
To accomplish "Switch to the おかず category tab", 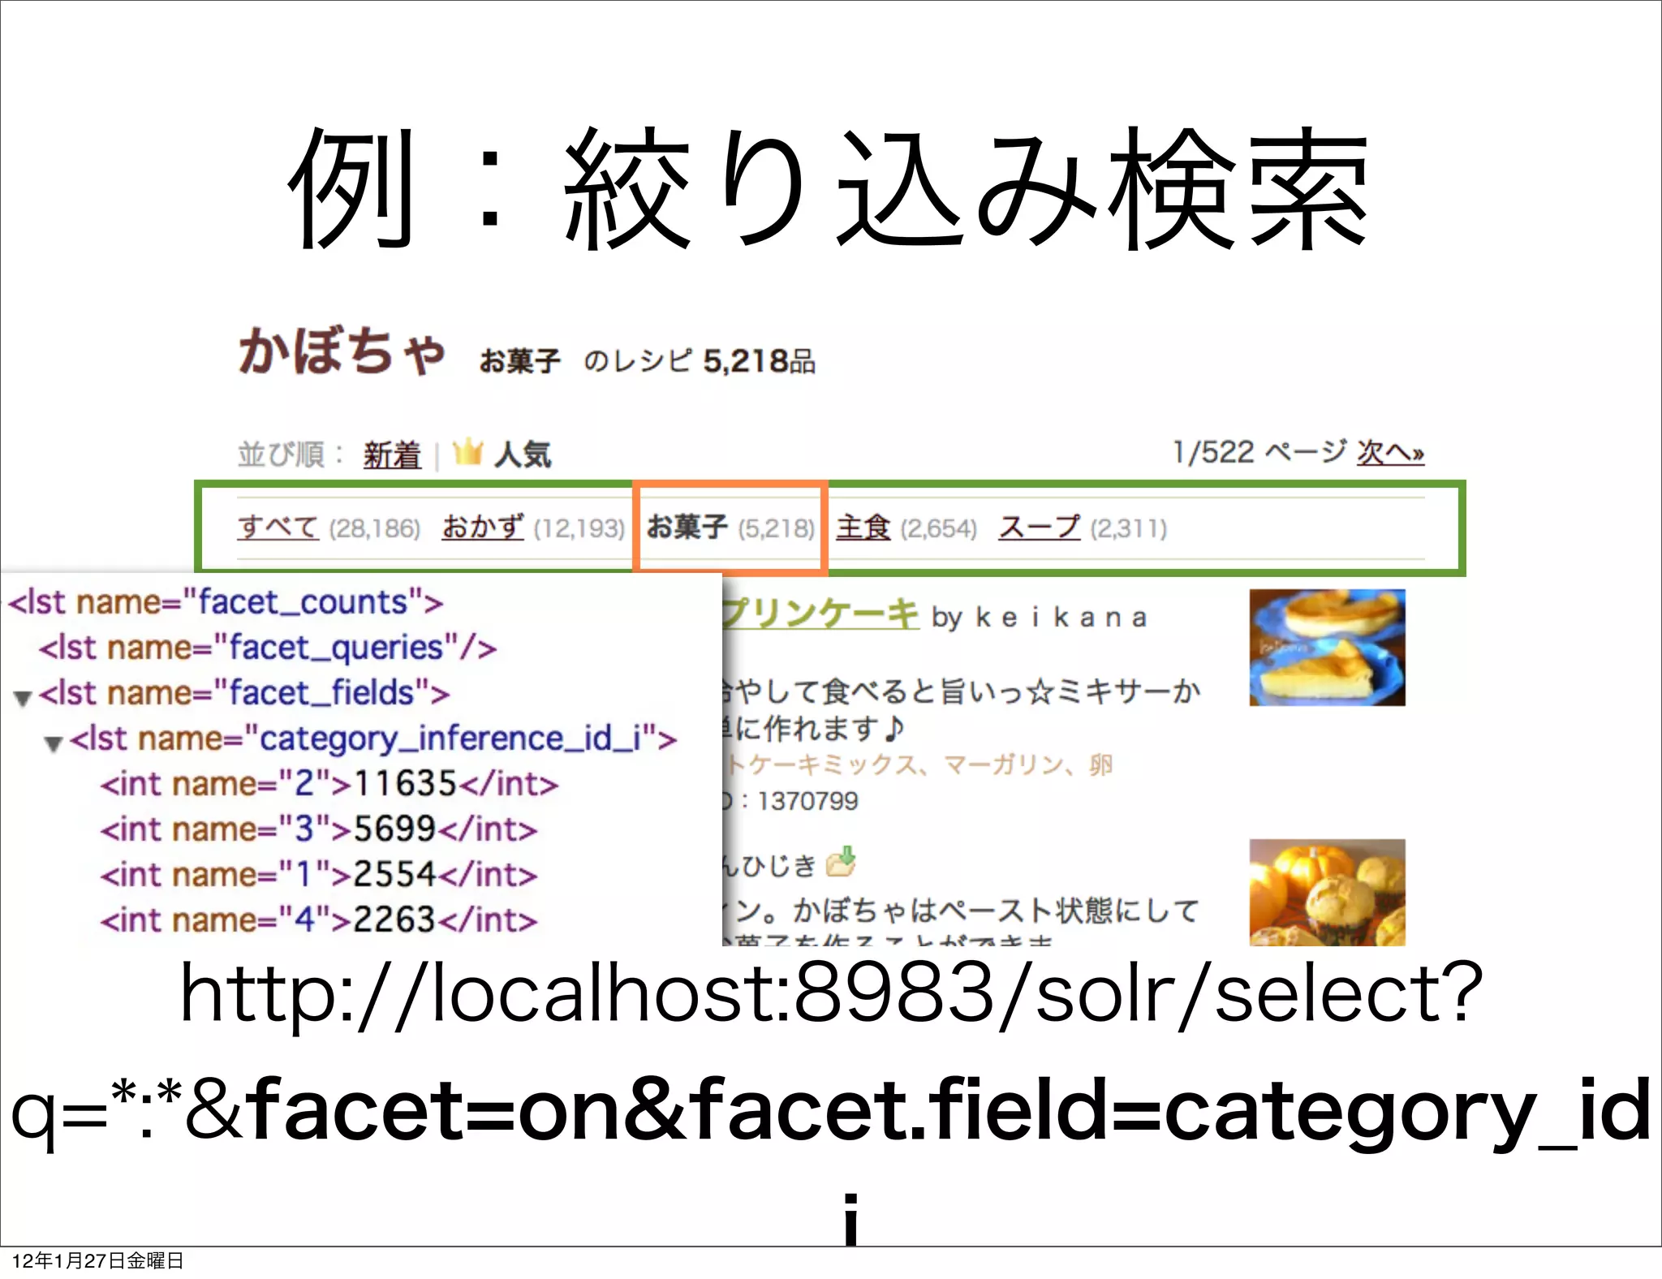I will point(482,528).
